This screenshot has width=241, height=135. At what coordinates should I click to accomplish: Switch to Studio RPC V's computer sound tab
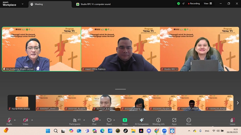pos(95,4)
